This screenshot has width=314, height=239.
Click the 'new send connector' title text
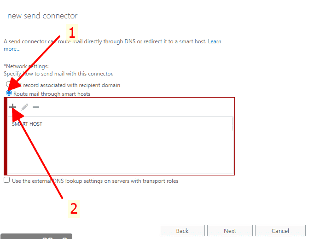click(42, 16)
